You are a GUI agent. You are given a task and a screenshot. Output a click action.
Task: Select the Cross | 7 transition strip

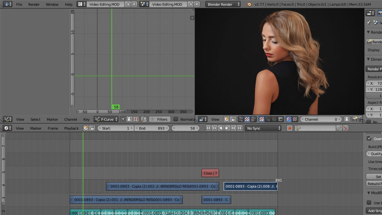tap(210, 173)
